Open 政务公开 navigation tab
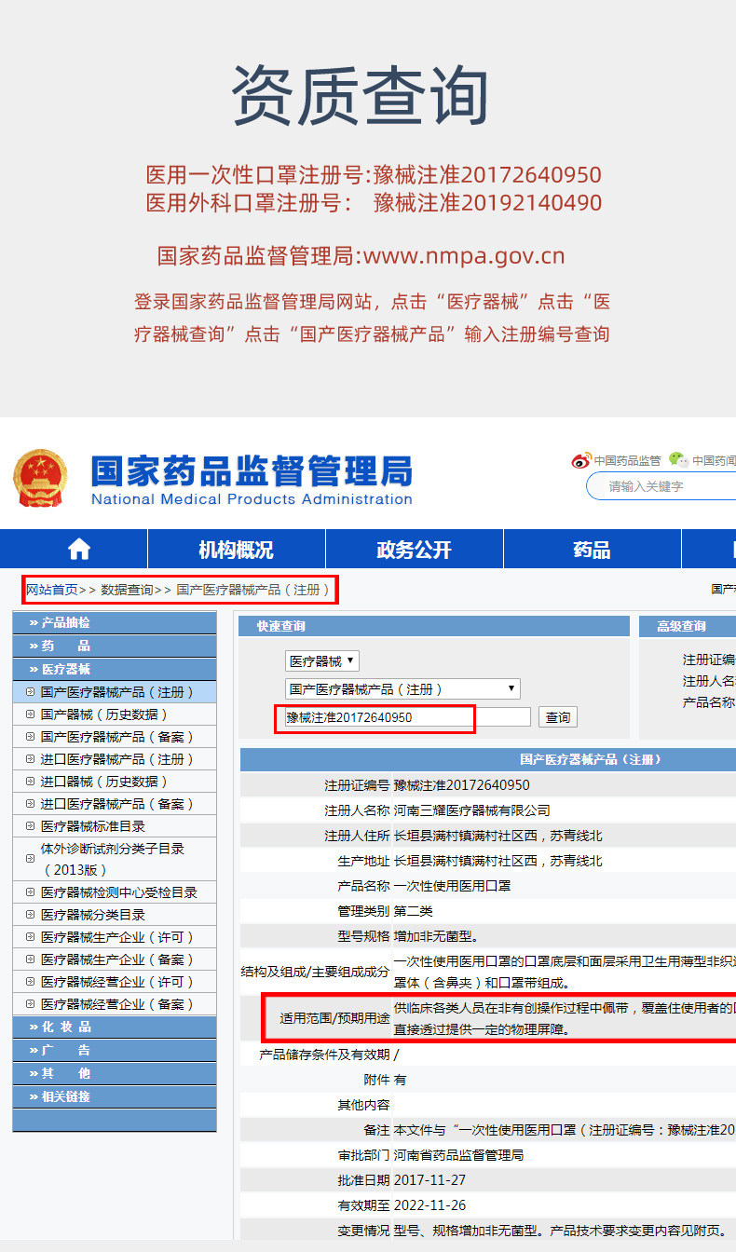This screenshot has height=1252, width=736. pyautogui.click(x=415, y=550)
